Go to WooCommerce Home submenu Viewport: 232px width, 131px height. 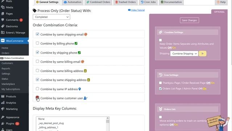pyautogui.click(x=5, y=48)
